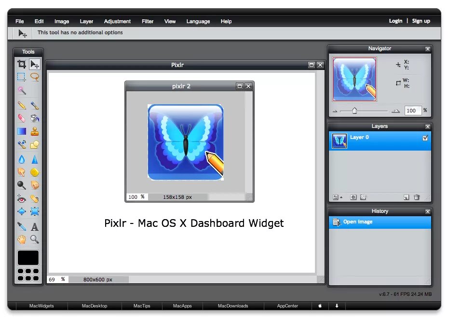Open layer settings dropdown in Layers panel

tap(337, 197)
